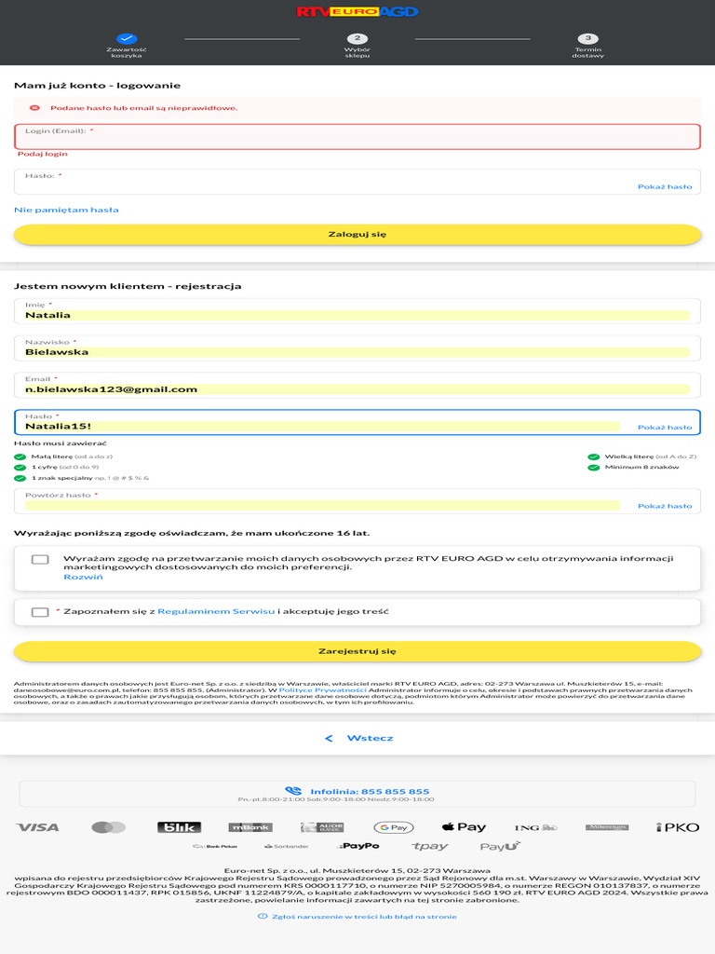Select step 3 Termin dostawy

pos(588,46)
